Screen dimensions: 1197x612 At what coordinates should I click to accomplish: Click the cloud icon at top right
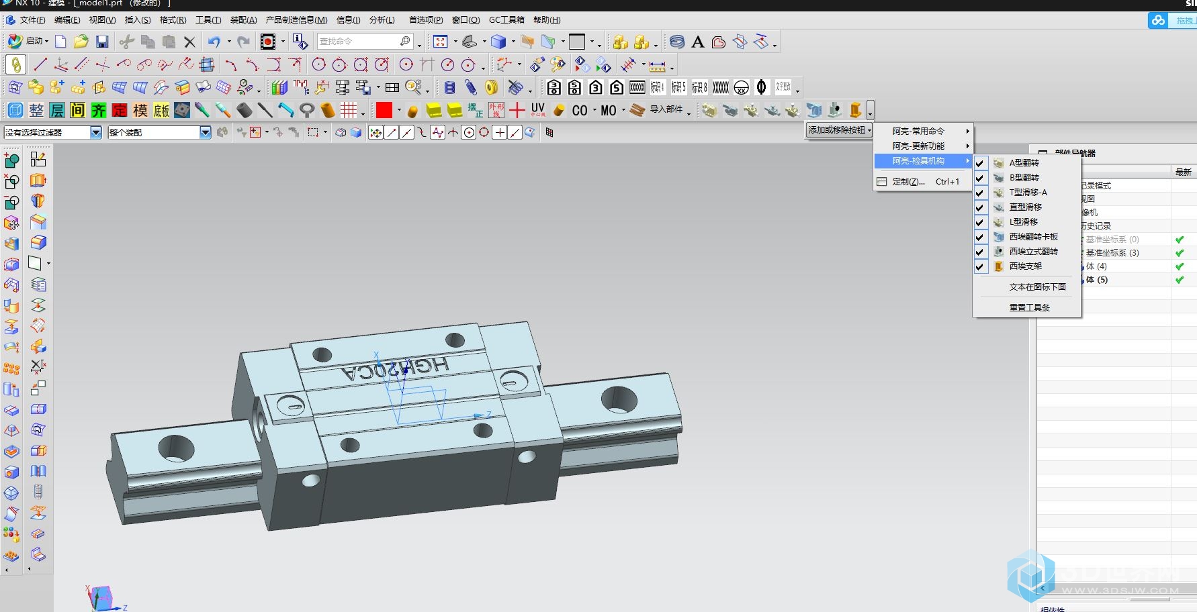point(1158,21)
